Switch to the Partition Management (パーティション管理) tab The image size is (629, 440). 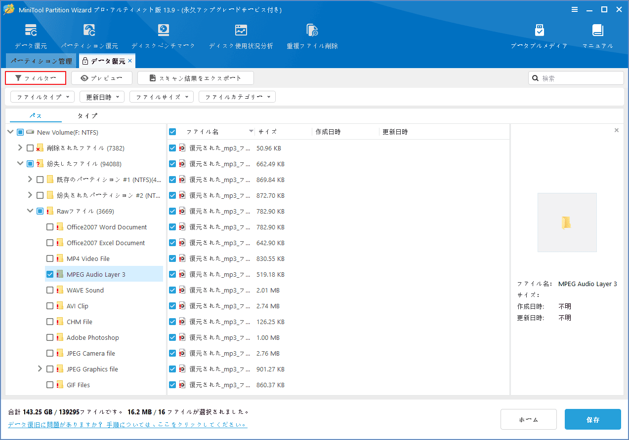[41, 61]
